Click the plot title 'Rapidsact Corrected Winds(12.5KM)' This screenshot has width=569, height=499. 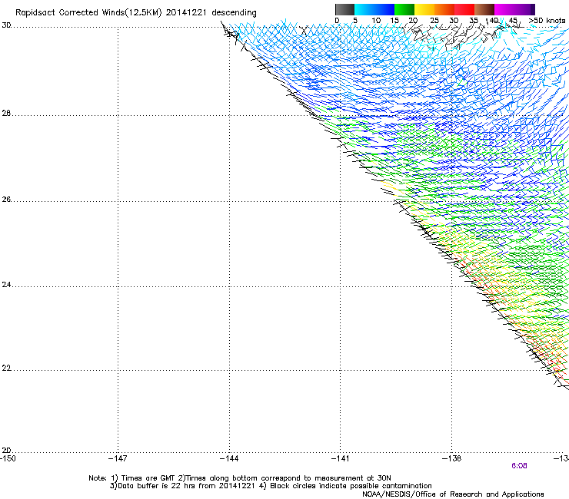88,13
